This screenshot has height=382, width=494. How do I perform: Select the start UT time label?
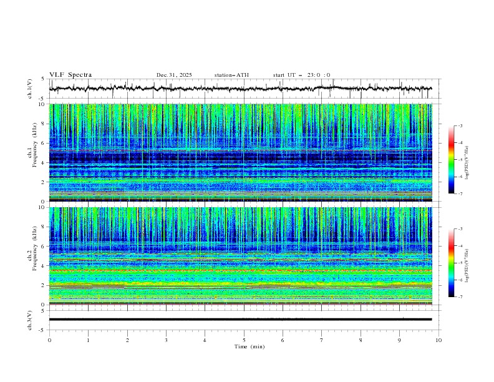(x=301, y=75)
